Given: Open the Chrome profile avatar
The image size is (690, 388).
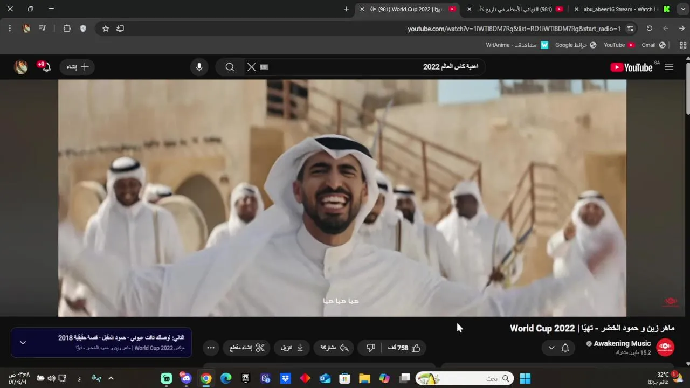Looking at the screenshot, I should tap(26, 29).
